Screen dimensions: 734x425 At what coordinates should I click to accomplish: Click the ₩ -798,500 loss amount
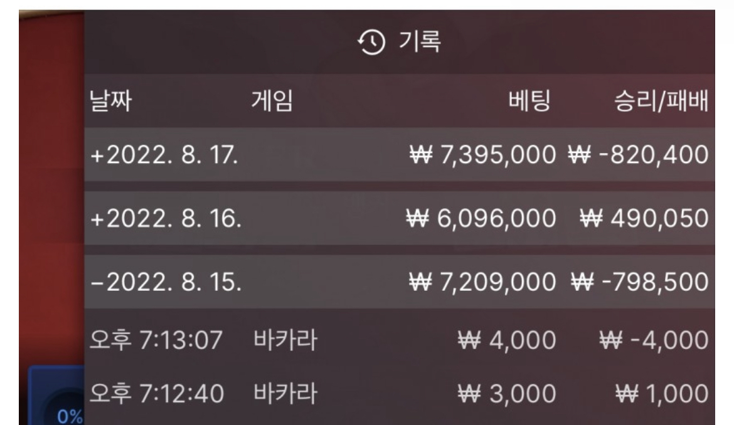640,282
